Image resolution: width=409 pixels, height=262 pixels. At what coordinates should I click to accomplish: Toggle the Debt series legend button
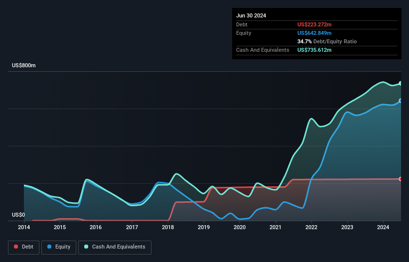click(x=24, y=247)
